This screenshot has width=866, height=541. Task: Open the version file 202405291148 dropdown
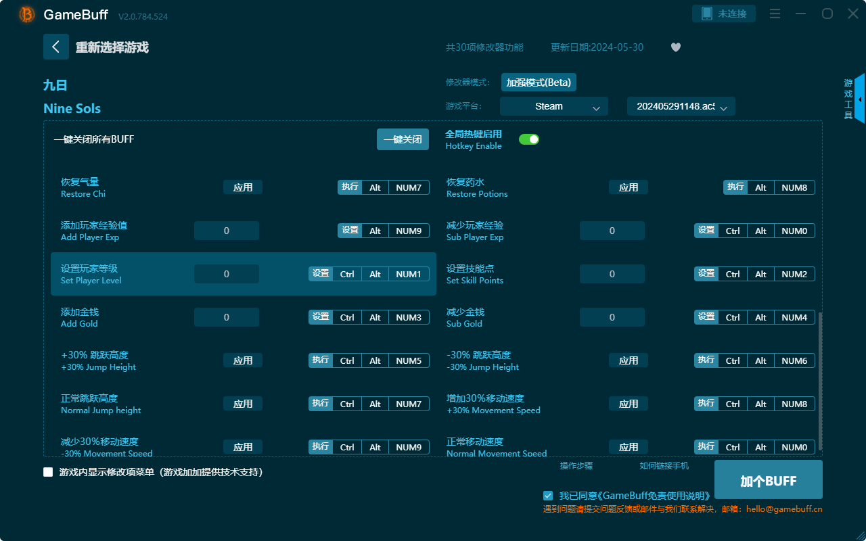coord(681,106)
